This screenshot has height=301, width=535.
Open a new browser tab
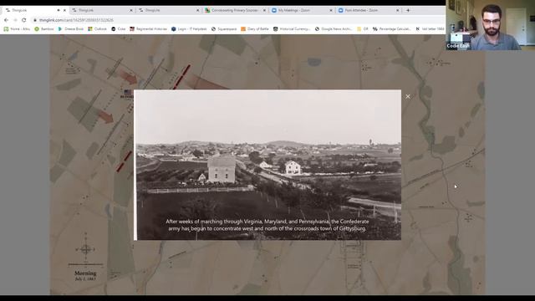pyautogui.click(x=408, y=10)
